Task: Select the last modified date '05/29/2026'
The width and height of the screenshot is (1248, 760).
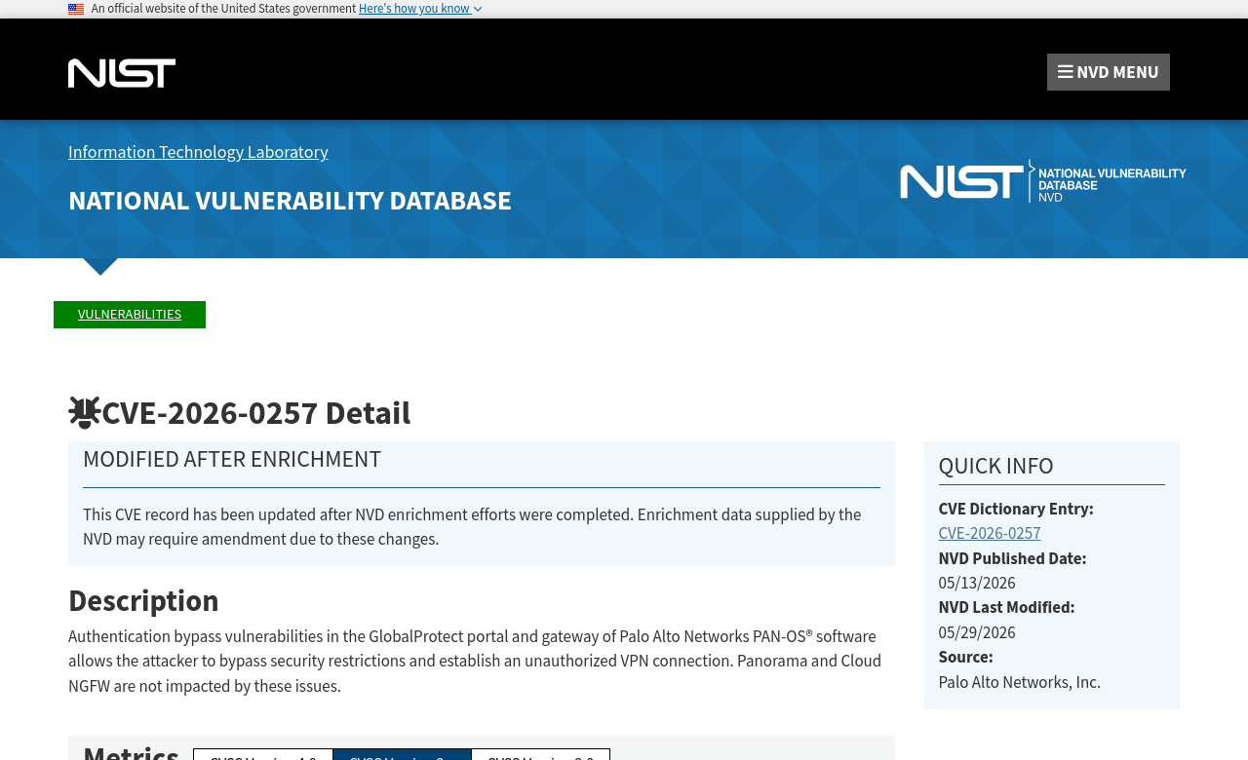Action: [977, 633]
